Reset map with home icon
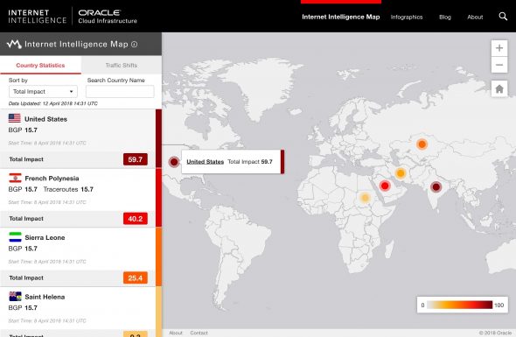 click(499, 88)
